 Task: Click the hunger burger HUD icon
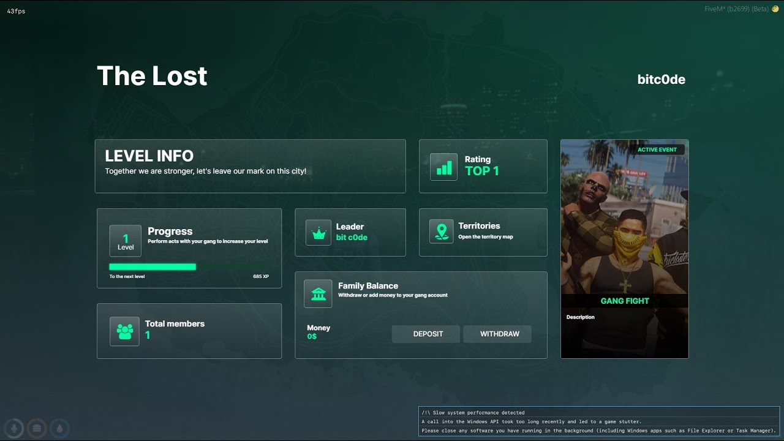(x=37, y=429)
